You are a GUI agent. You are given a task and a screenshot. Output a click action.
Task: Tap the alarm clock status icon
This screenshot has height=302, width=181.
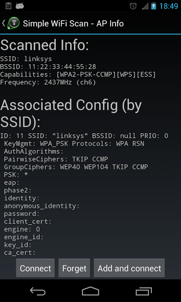point(133,6)
